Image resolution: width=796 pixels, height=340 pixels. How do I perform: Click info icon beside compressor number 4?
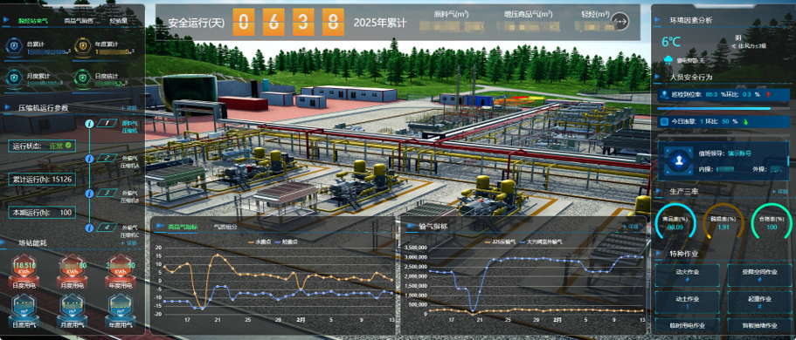click(x=89, y=228)
